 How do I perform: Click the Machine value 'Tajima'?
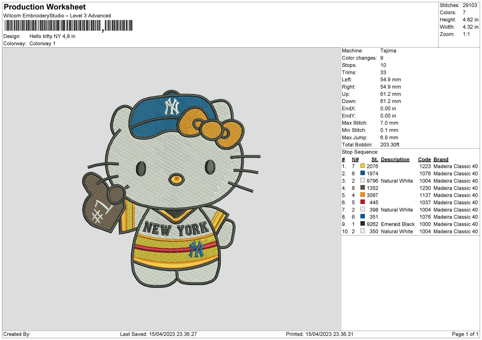click(x=388, y=51)
